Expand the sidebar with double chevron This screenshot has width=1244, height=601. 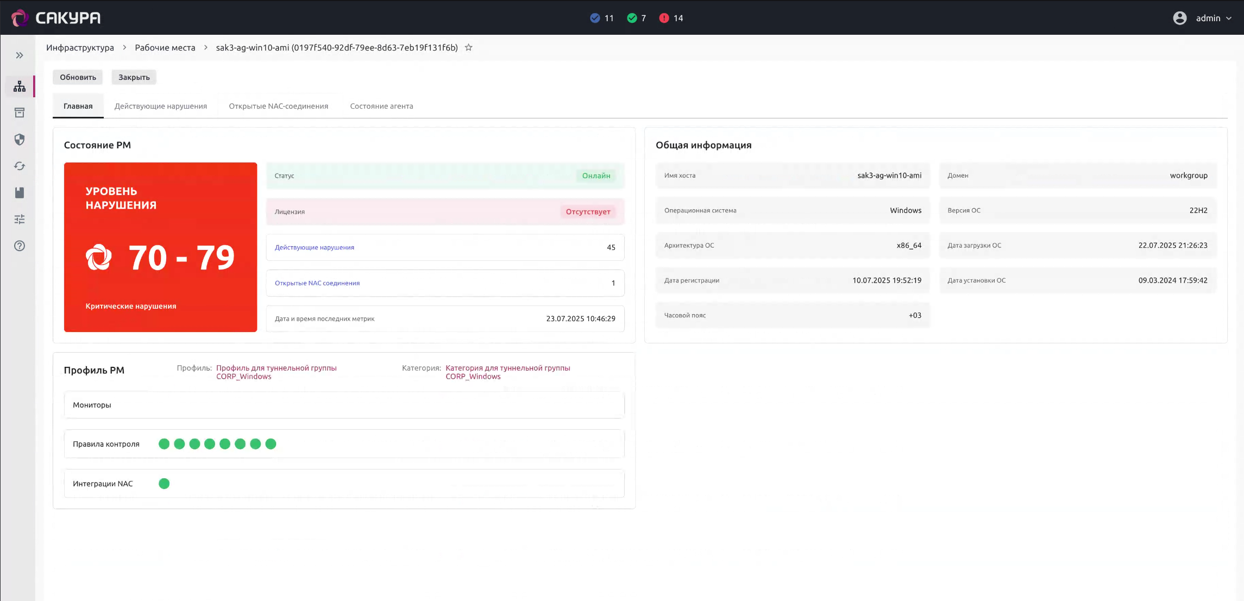point(20,55)
